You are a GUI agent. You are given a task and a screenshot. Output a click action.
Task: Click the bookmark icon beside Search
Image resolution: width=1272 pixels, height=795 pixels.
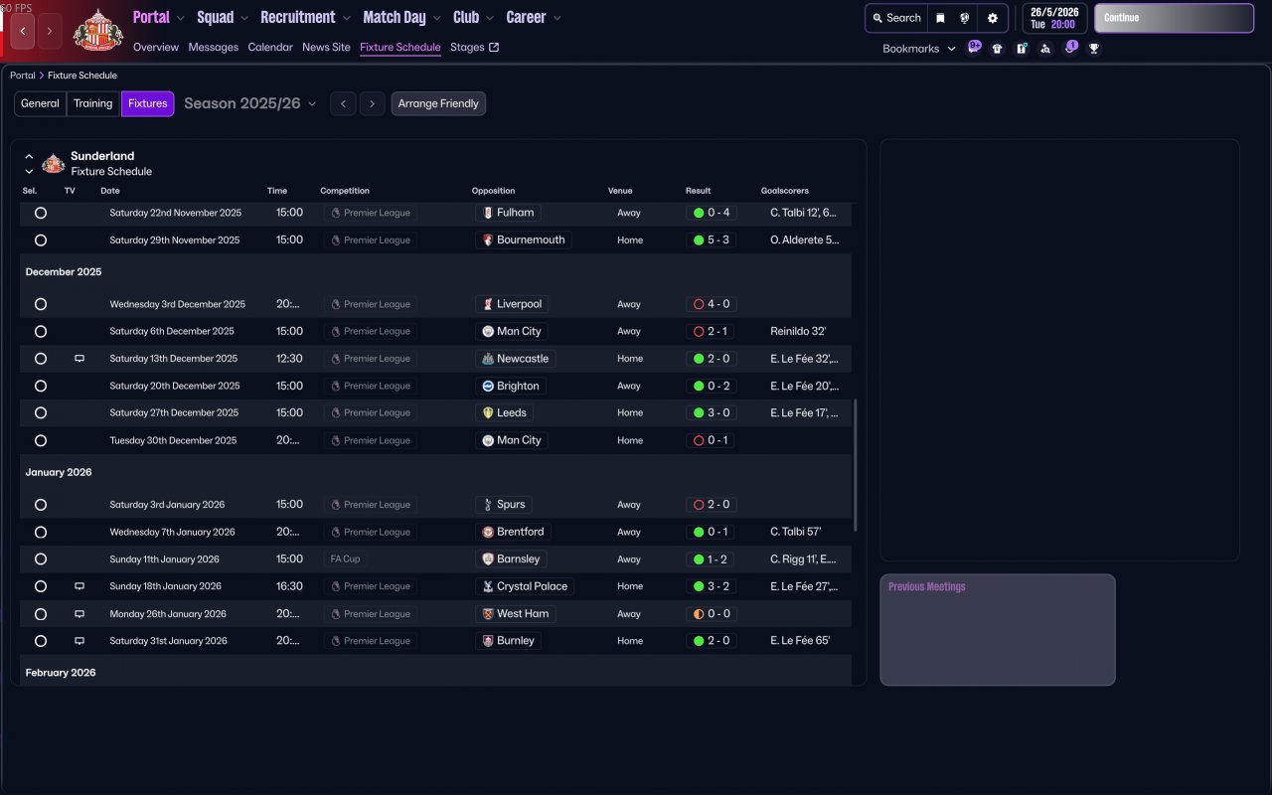(x=940, y=18)
